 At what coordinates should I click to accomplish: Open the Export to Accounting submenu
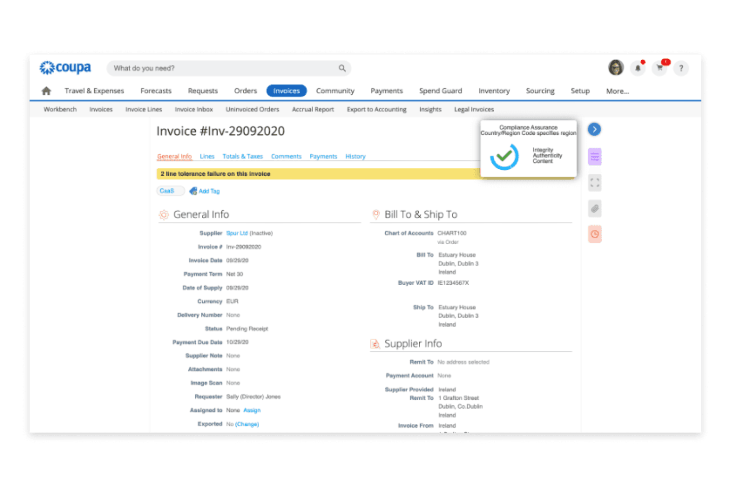(377, 110)
